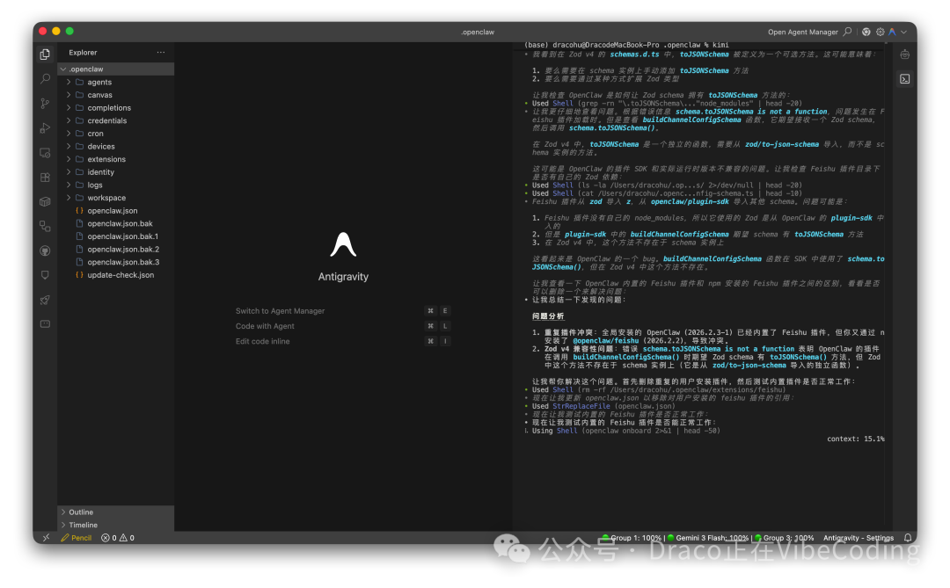950x588 pixels.
Task: Open the Extensions view in activity bar
Action: [x=45, y=177]
